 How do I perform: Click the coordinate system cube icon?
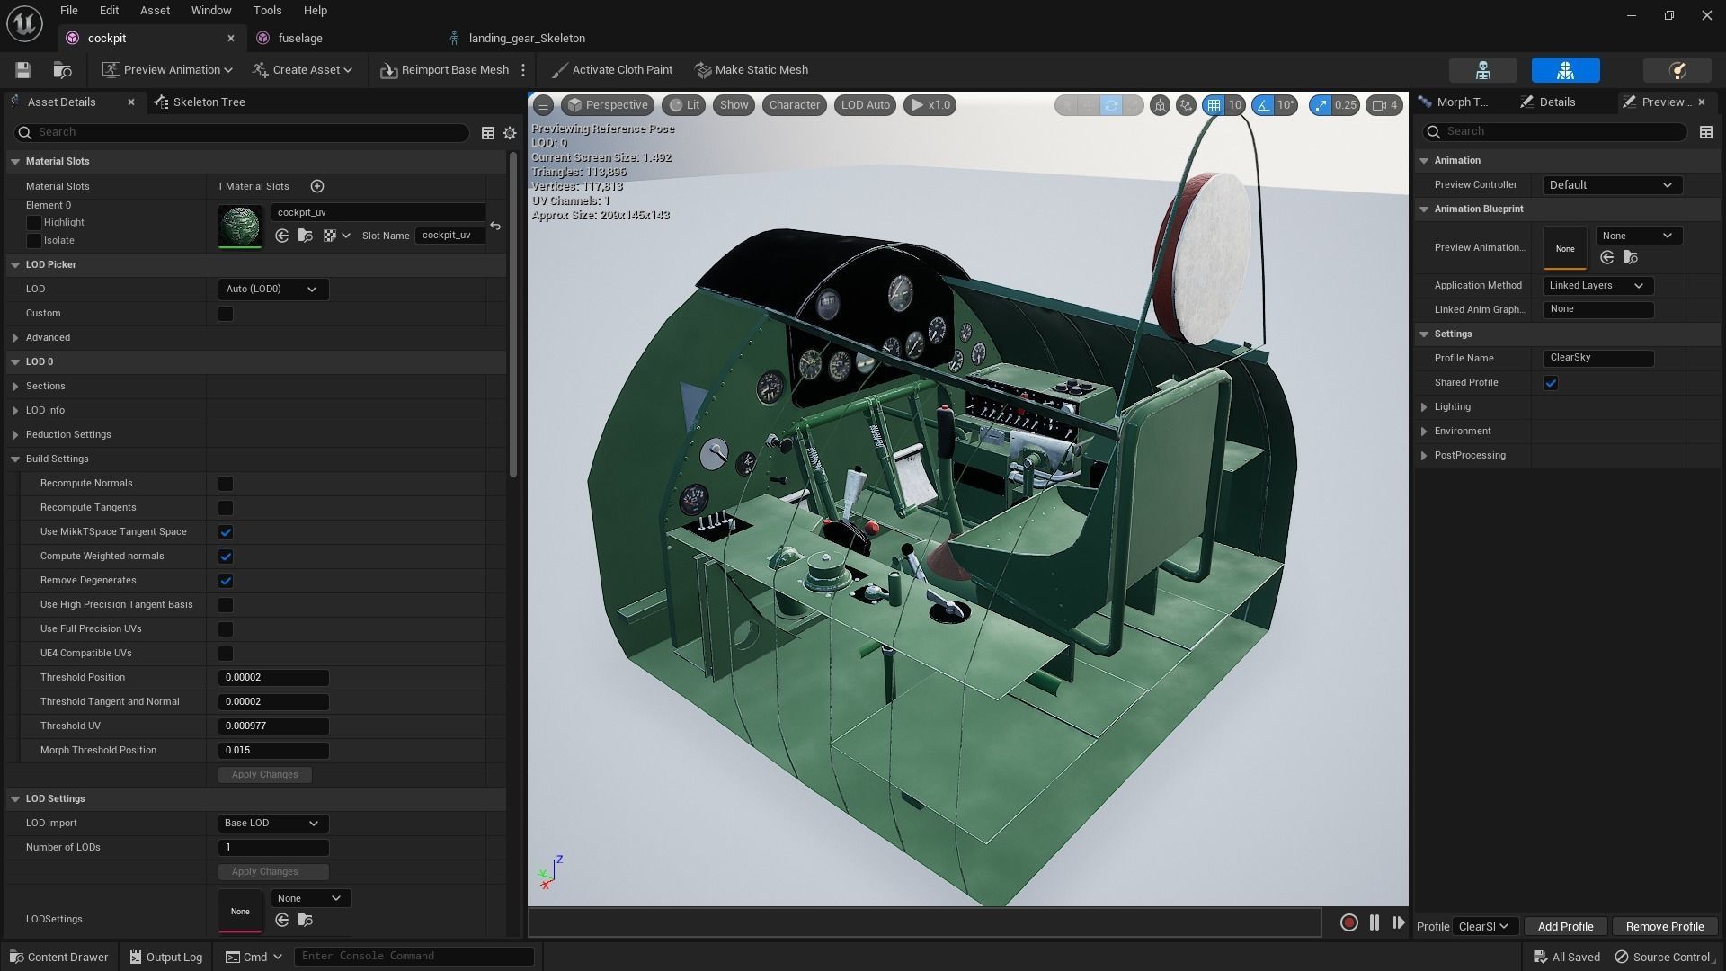click(x=1160, y=105)
